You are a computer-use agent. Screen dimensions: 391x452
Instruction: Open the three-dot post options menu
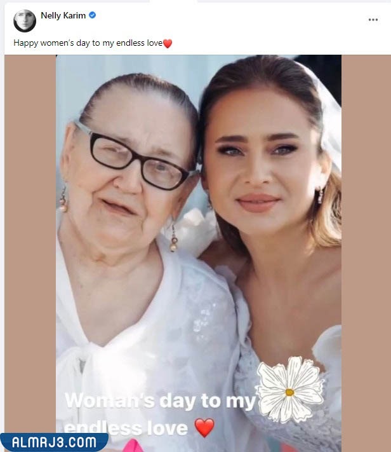373,20
